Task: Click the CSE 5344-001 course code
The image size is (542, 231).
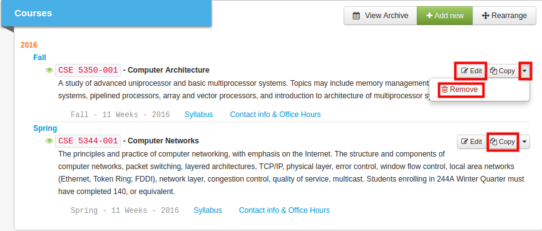Action: (x=88, y=141)
